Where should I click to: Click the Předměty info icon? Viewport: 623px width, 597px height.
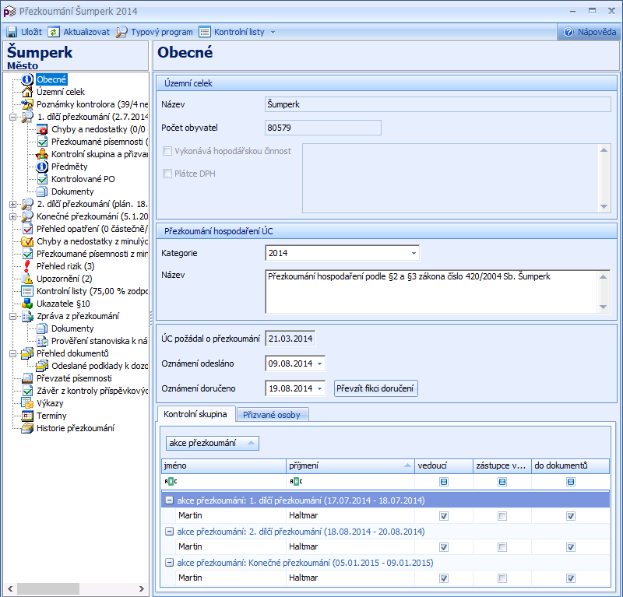[42, 167]
